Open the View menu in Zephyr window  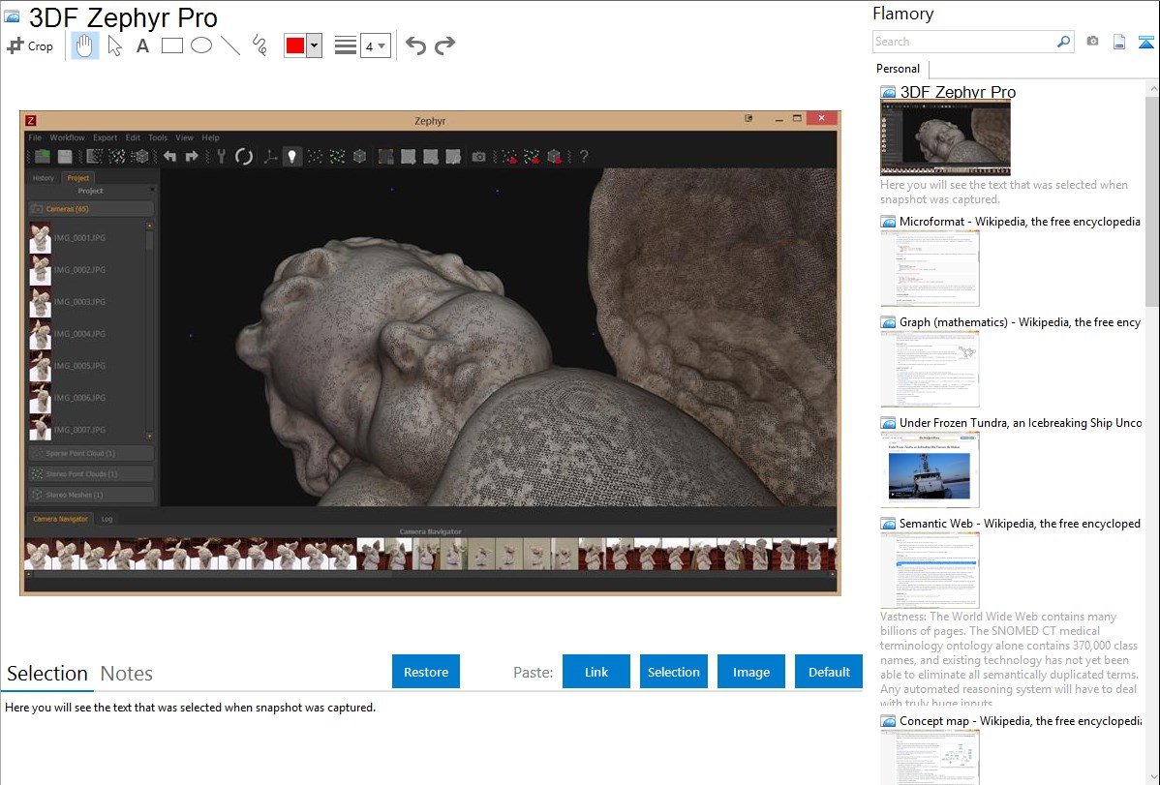(x=184, y=137)
